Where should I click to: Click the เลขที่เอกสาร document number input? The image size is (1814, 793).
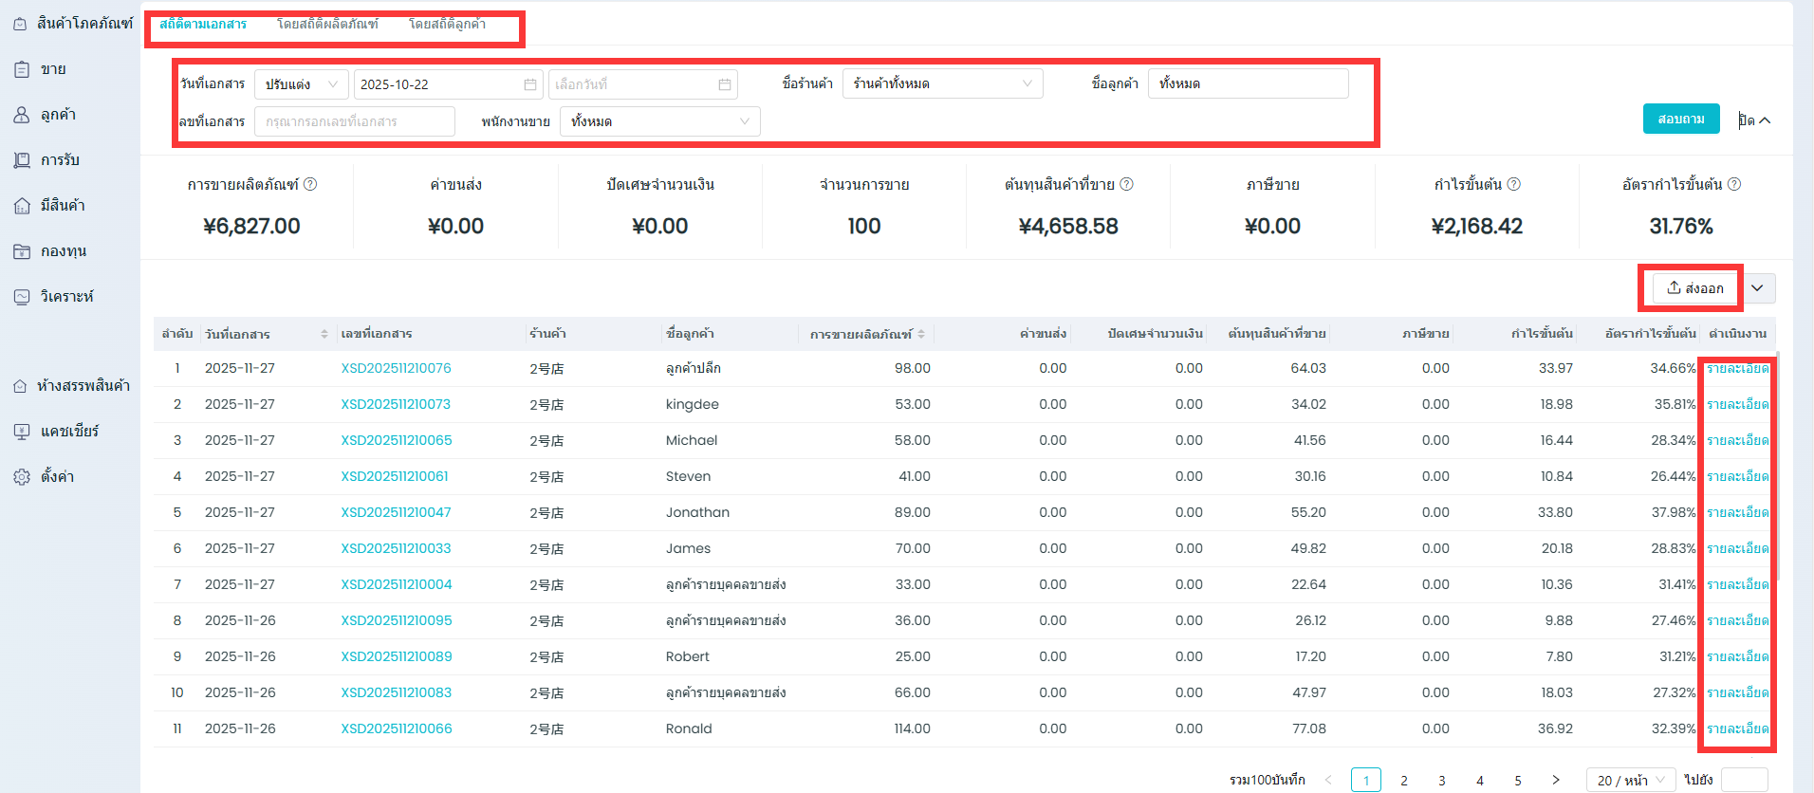(355, 121)
